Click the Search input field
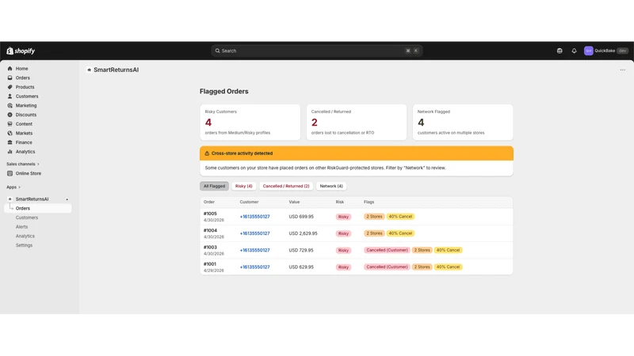 point(316,51)
